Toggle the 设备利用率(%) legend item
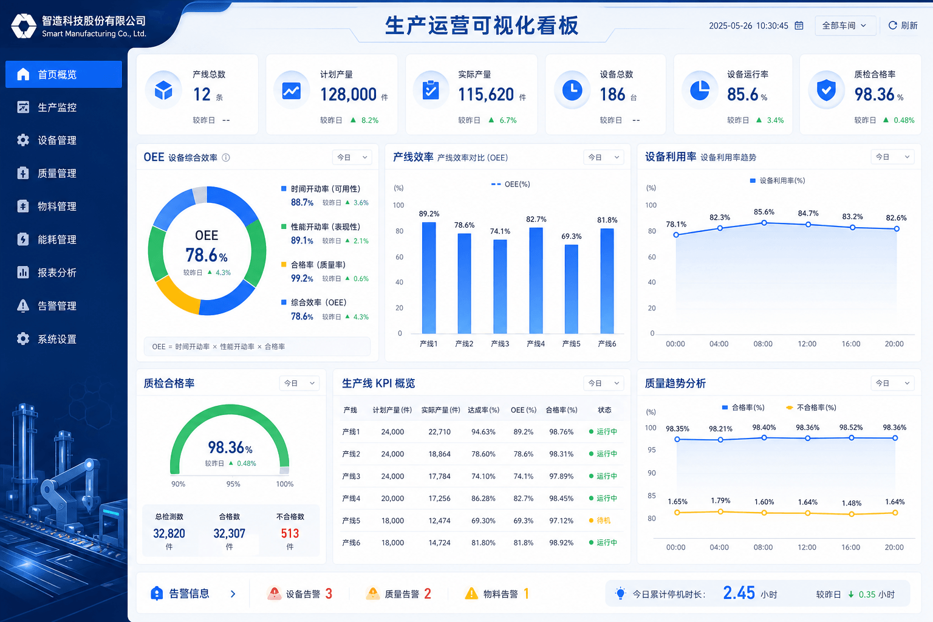Image resolution: width=933 pixels, height=622 pixels. click(777, 180)
